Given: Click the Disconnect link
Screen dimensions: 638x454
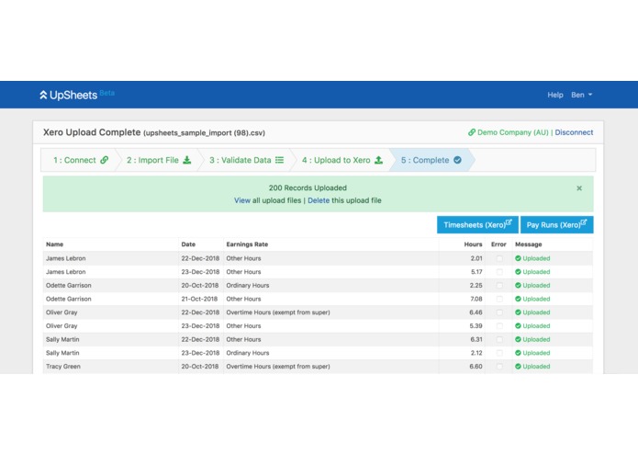Looking at the screenshot, I should tap(574, 132).
